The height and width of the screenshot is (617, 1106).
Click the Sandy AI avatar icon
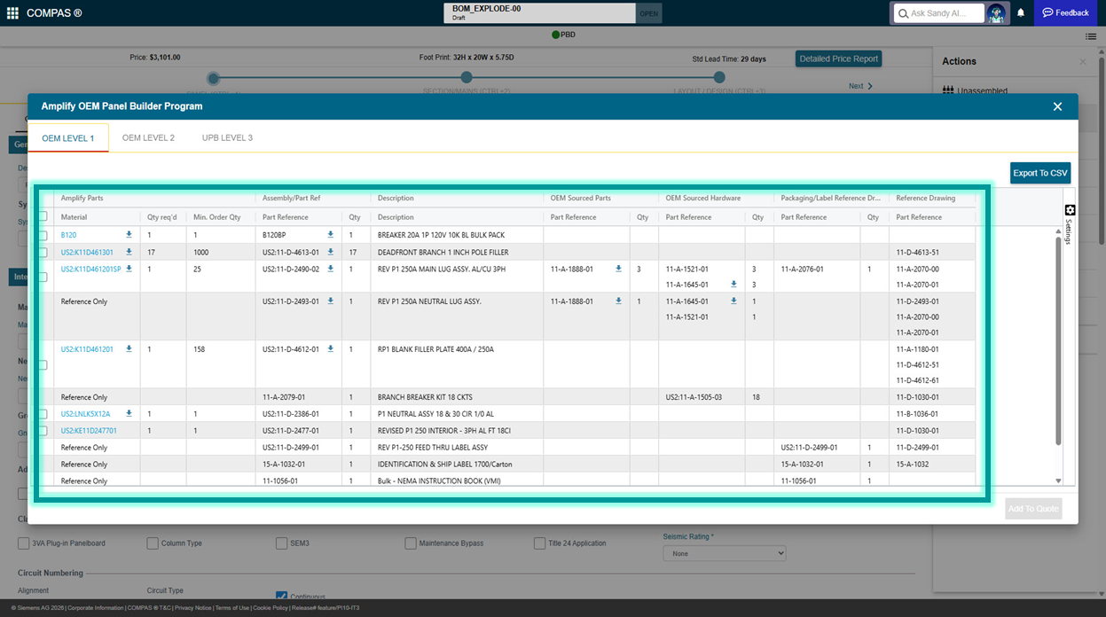tap(997, 13)
